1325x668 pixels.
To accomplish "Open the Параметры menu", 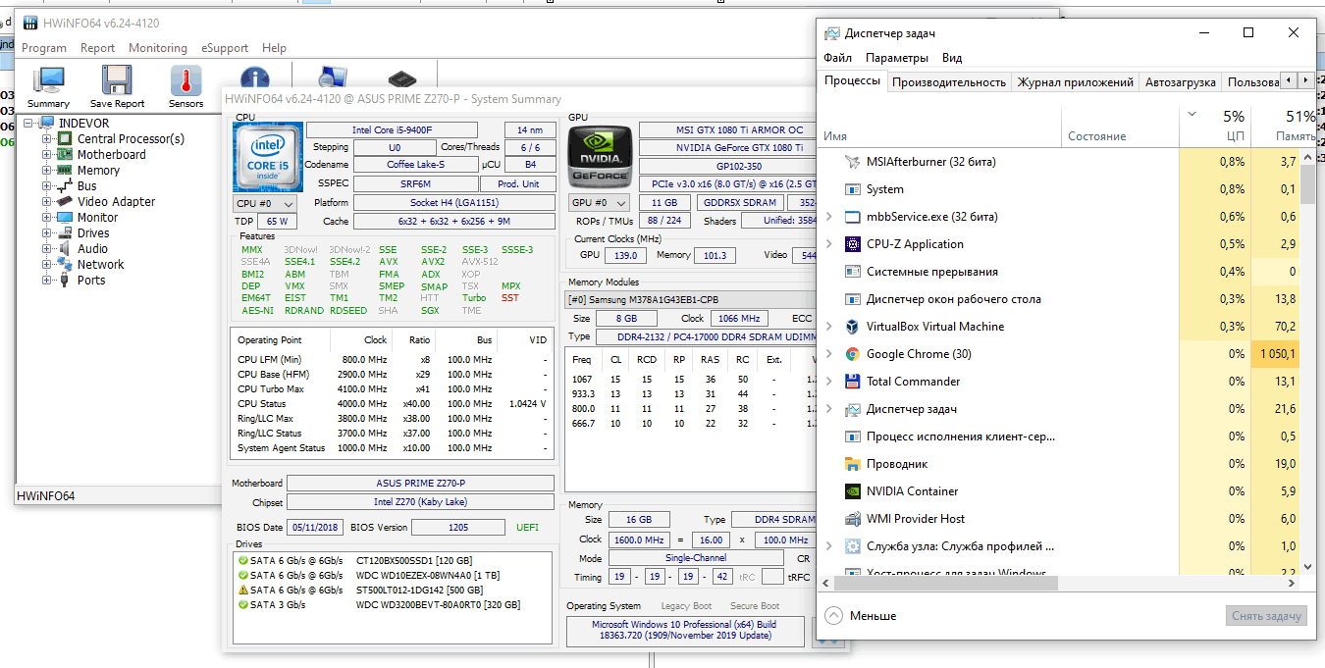I will click(897, 58).
